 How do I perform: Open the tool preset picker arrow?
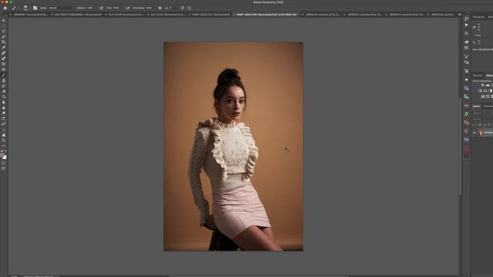coord(18,8)
